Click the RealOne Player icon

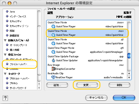tap(53, 77)
